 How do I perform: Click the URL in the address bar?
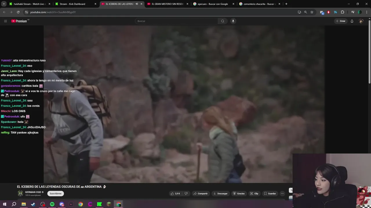point(53,12)
